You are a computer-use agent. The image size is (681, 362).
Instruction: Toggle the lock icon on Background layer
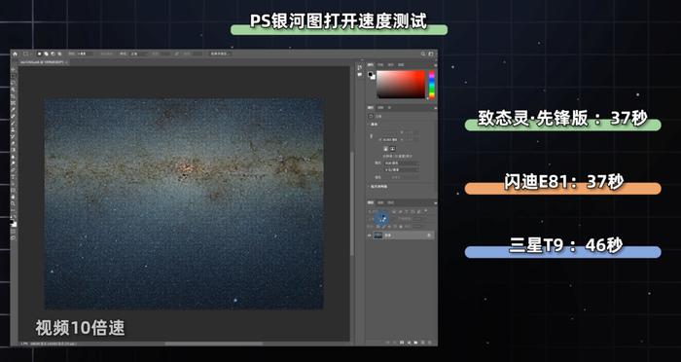click(429, 235)
